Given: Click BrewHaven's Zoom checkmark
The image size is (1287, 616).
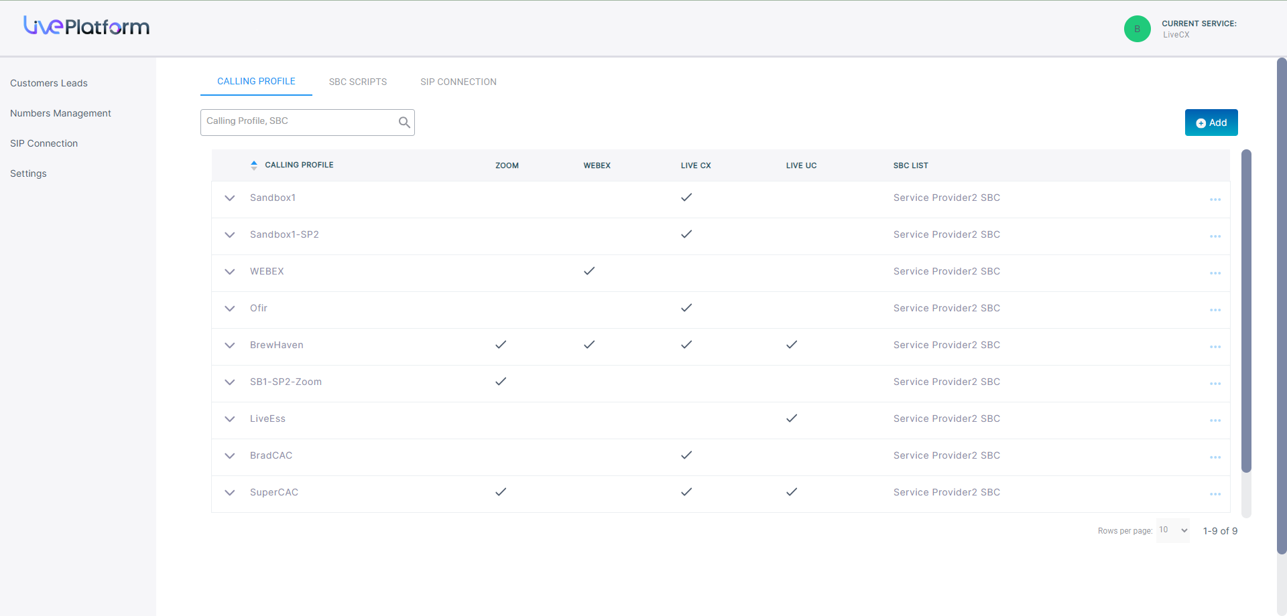Looking at the screenshot, I should click(501, 345).
